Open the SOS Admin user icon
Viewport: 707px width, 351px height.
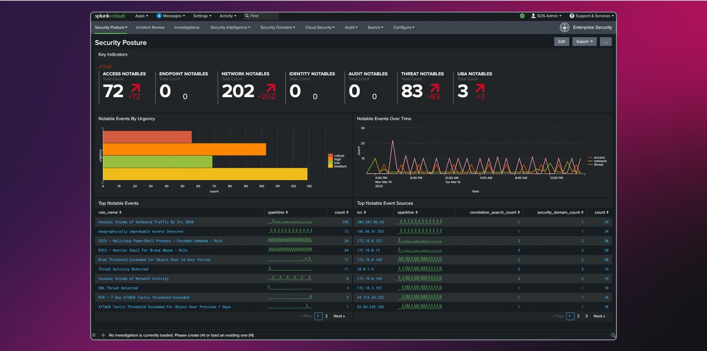tap(534, 15)
